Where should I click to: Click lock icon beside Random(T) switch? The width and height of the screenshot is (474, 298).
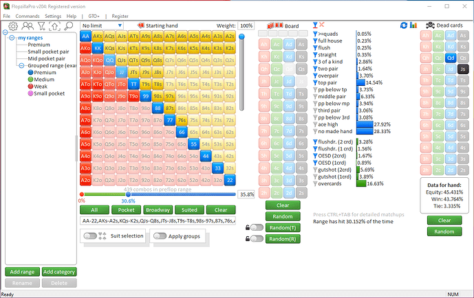click(x=248, y=227)
